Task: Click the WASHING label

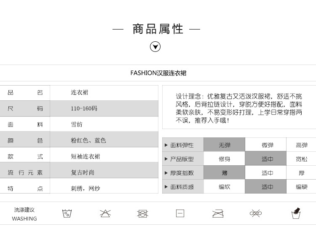Action: [x=24, y=219]
